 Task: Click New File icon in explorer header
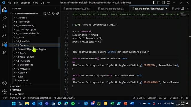pos(45,13)
